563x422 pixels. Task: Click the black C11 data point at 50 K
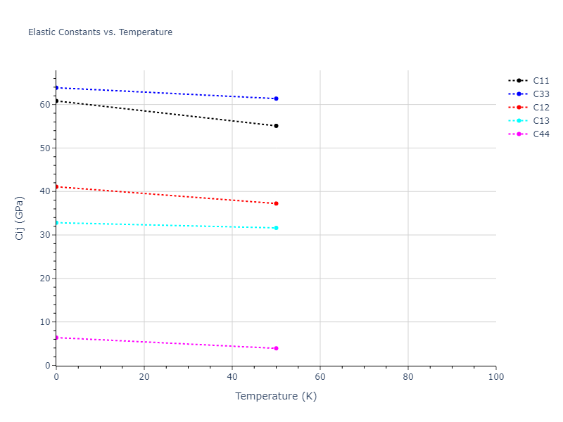tap(276, 126)
